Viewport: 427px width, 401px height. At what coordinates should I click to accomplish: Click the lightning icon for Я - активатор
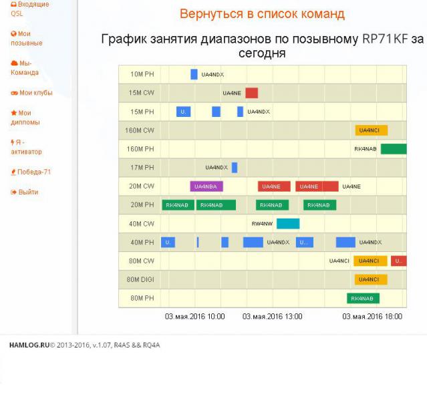13,142
